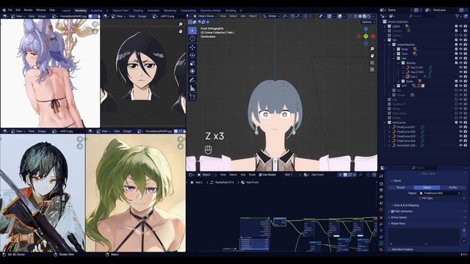
Task: Switch to perspective/orthographic grid icon
Action: pos(372,70)
